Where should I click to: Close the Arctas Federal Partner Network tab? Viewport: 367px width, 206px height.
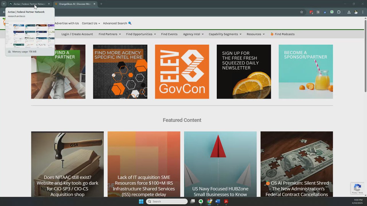tap(49, 4)
